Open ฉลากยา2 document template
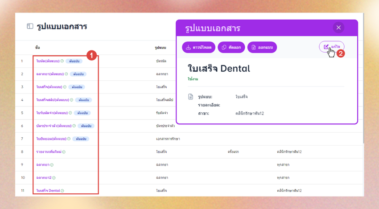The height and width of the screenshot is (209, 379). [x=44, y=178]
